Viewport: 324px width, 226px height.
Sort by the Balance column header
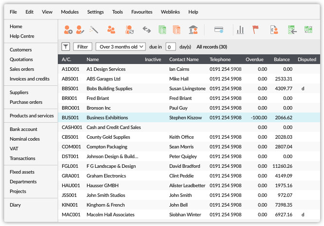tap(282, 60)
